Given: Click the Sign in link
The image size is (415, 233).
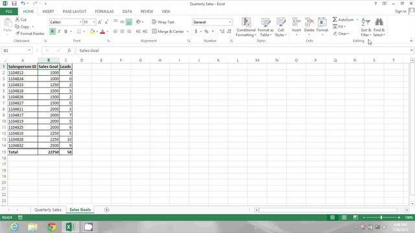Looking at the screenshot, I should click(401, 12).
